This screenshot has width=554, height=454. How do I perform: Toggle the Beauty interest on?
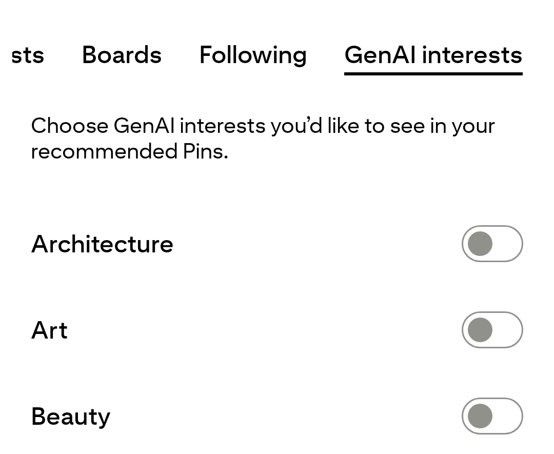coord(492,416)
